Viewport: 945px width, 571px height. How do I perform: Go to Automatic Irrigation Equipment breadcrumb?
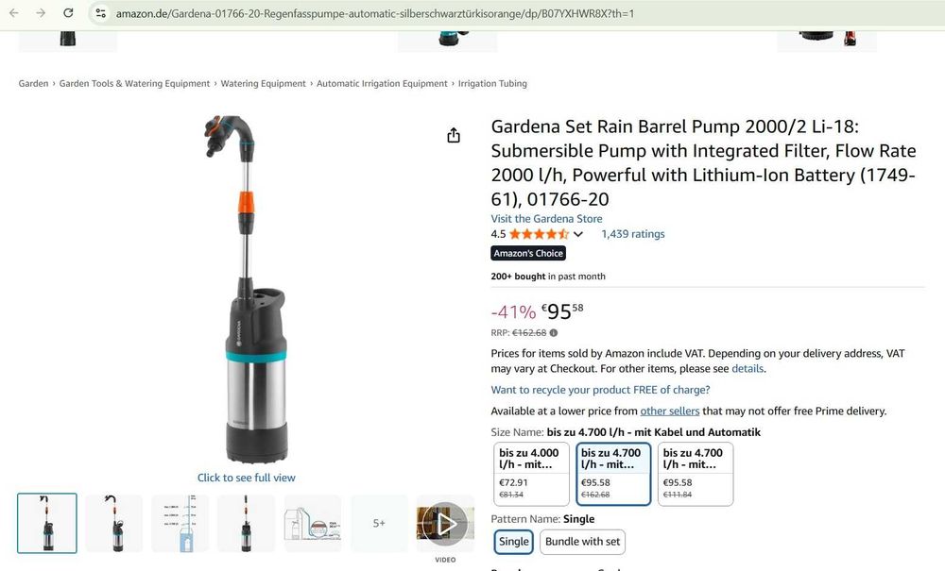382,84
